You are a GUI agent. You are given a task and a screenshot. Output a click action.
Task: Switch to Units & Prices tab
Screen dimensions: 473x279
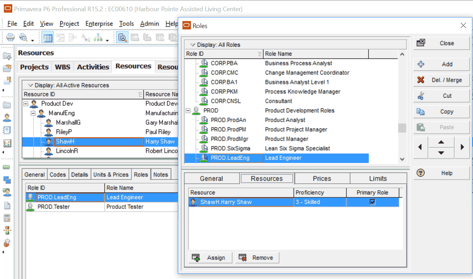(x=111, y=175)
